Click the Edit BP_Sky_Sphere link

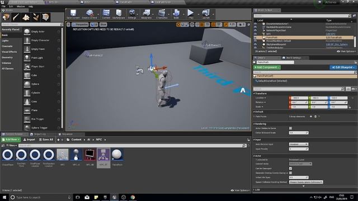[337, 45]
